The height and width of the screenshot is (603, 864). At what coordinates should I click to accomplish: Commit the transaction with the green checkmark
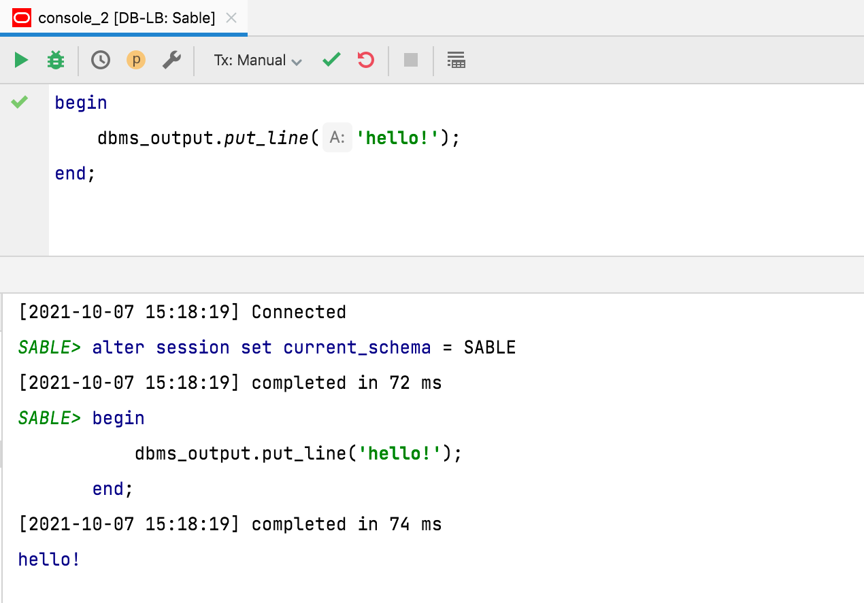click(331, 61)
